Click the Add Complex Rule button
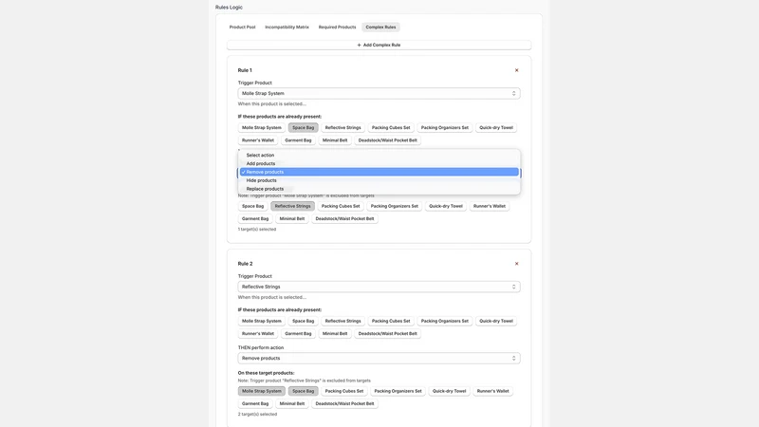Viewport: 759px width, 427px height. [379, 45]
